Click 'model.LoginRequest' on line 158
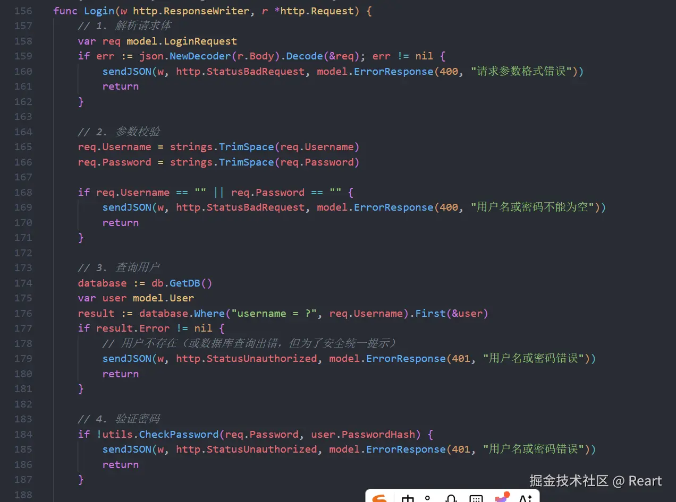This screenshot has height=502, width=676. [x=182, y=41]
